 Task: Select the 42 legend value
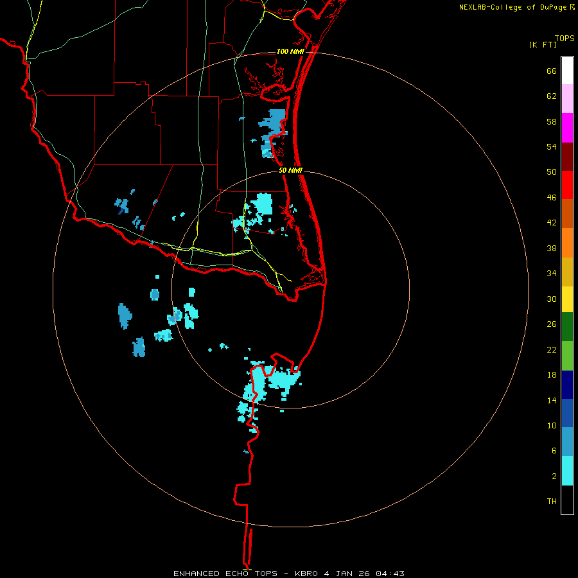pyautogui.click(x=552, y=223)
